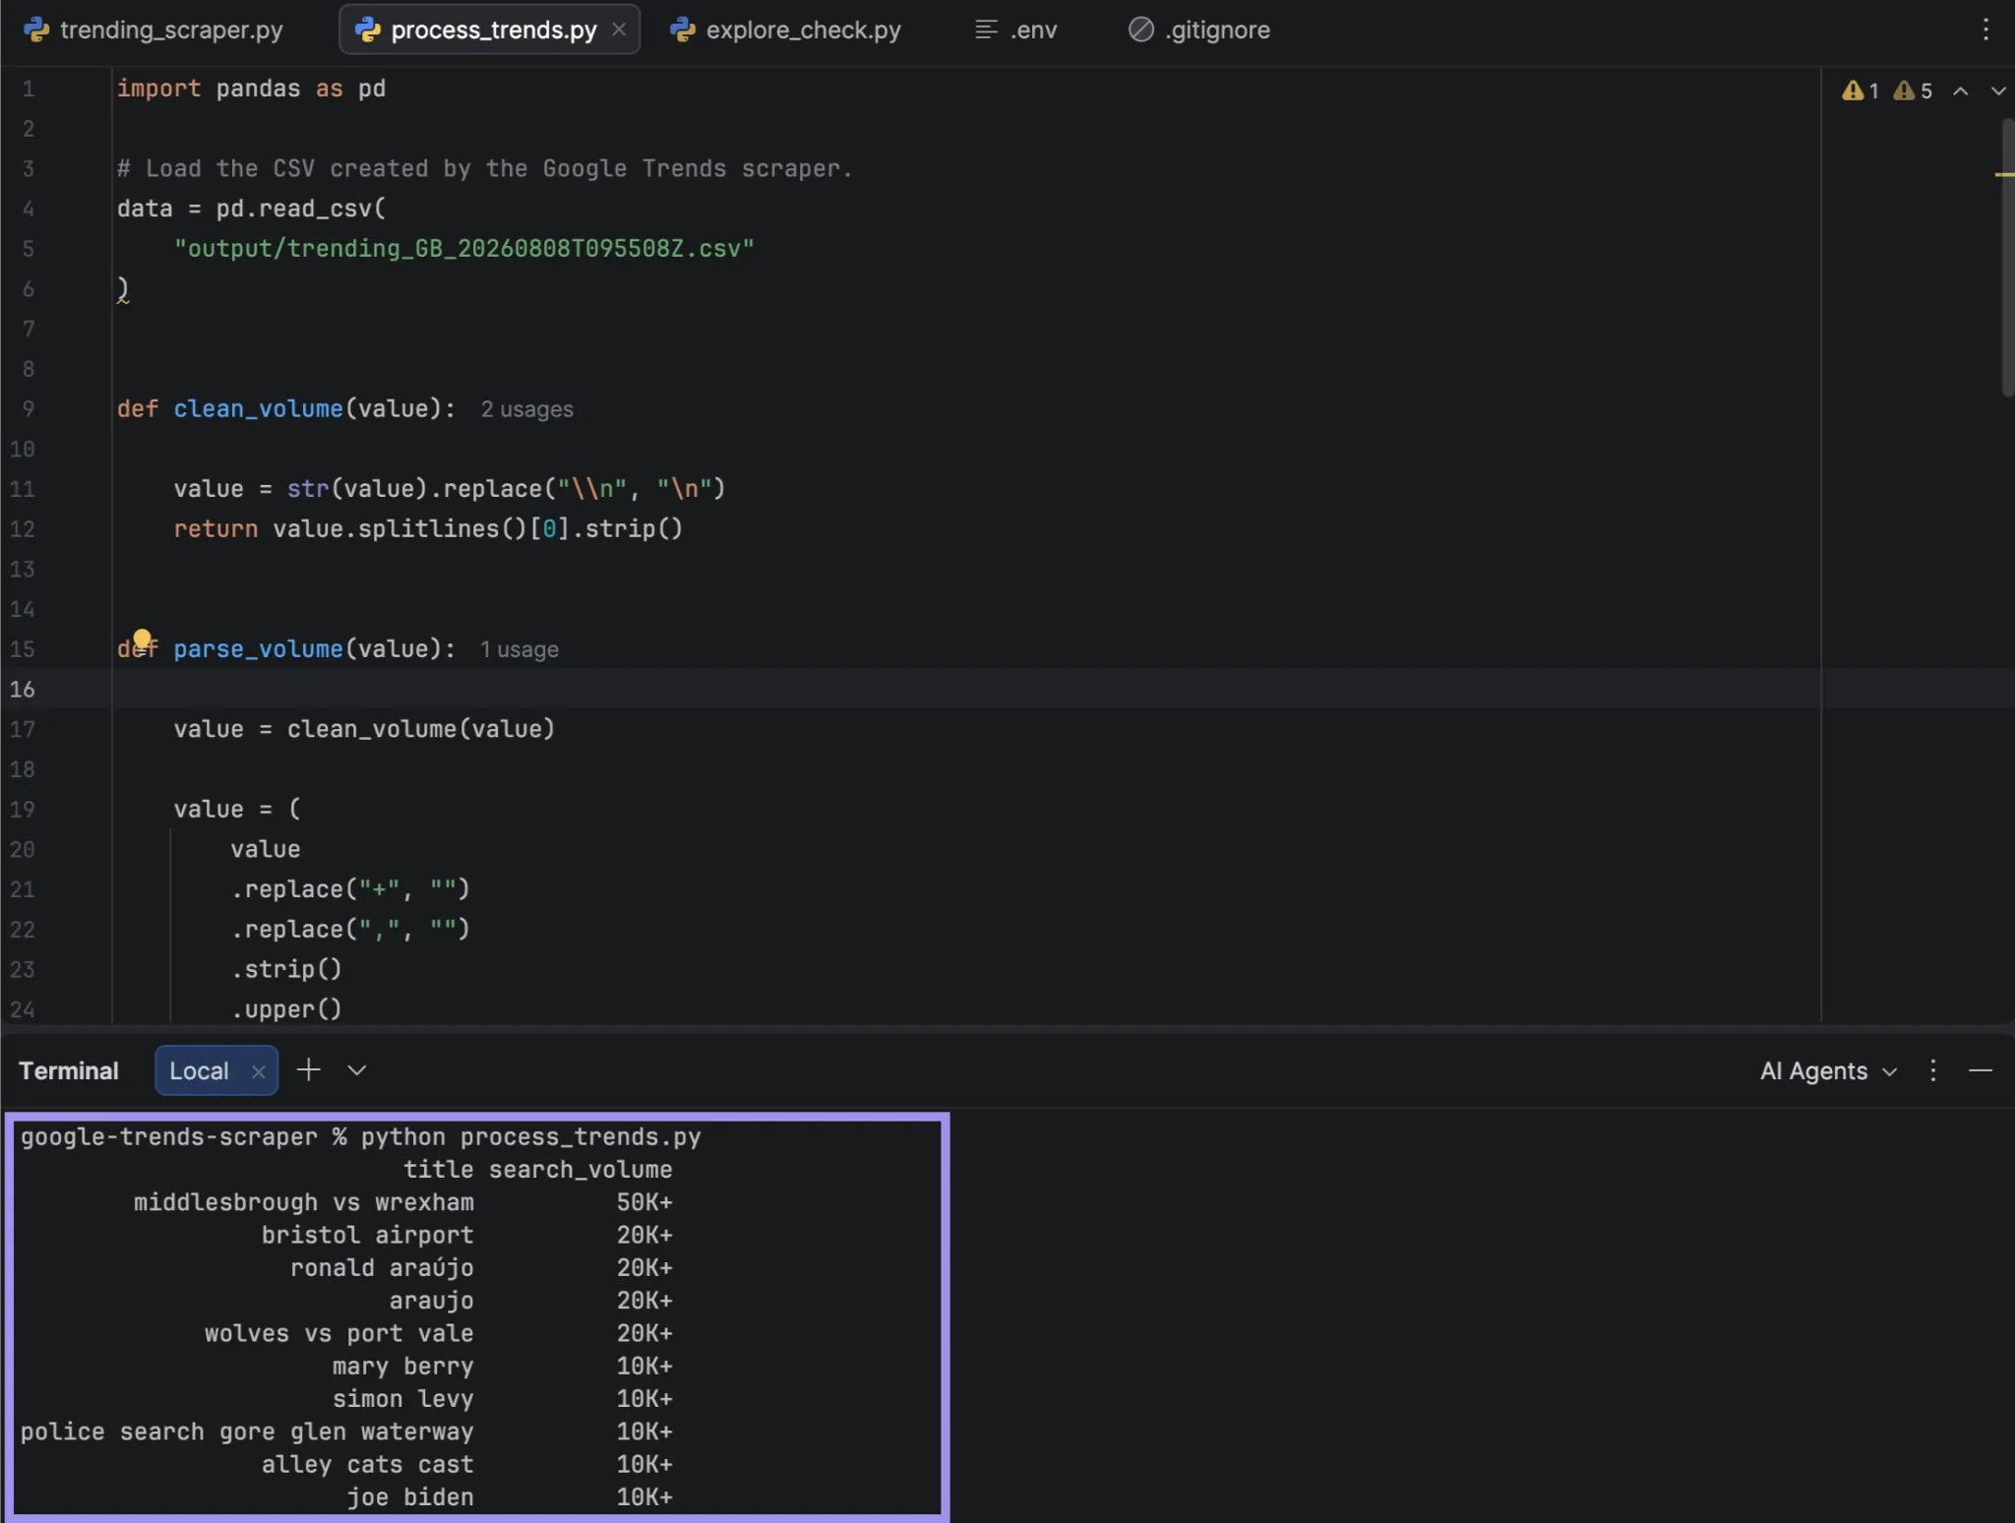This screenshot has width=2015, height=1523.
Task: Click the parse_volume function name on line 15
Action: tap(259, 648)
